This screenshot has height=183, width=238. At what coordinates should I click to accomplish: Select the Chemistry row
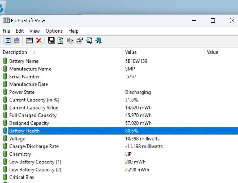tap(119, 154)
